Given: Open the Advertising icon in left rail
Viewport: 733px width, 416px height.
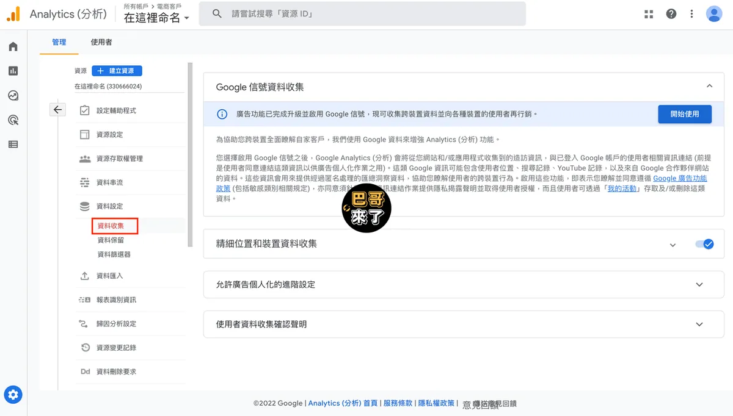Looking at the screenshot, I should point(13,120).
